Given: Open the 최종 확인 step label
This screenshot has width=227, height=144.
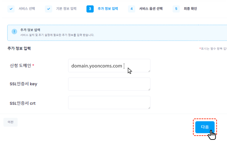Looking at the screenshot, I should 190,9.
